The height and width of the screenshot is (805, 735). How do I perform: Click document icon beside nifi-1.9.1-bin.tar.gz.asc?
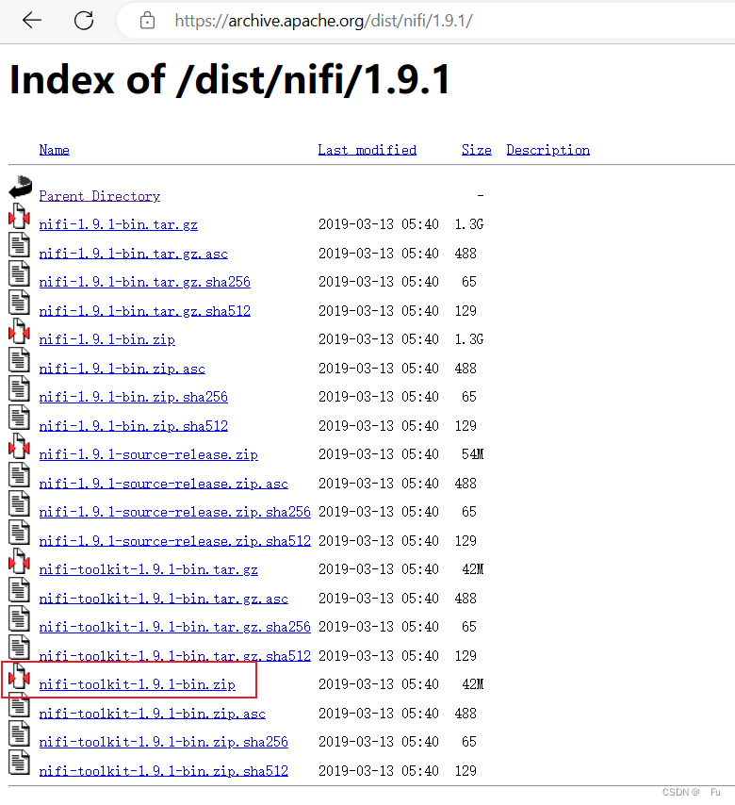pyautogui.click(x=19, y=244)
